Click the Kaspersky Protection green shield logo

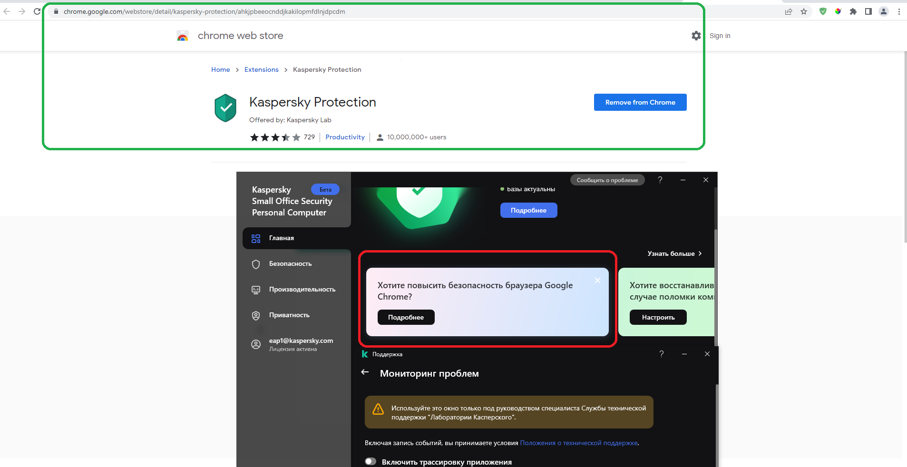225,108
